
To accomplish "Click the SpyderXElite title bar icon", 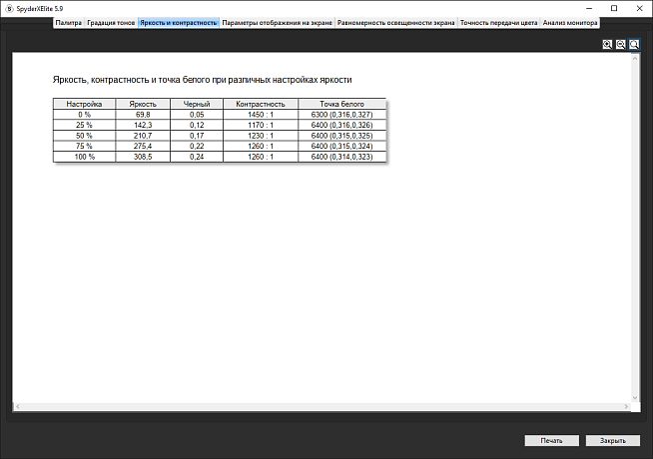I will click(8, 7).
